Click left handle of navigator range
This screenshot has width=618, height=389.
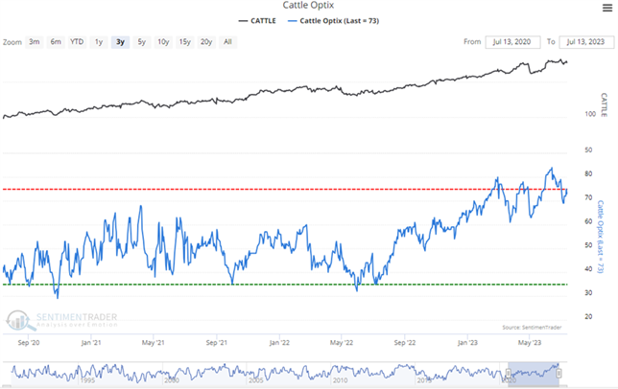tap(510, 373)
